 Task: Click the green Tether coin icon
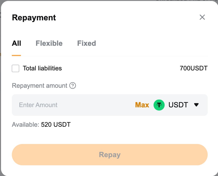[159, 105]
